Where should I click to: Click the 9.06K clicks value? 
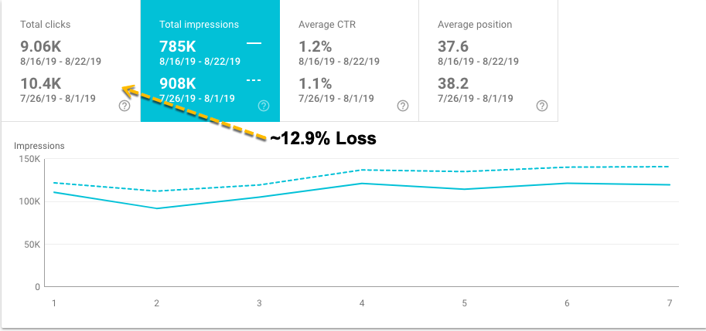[x=40, y=46]
